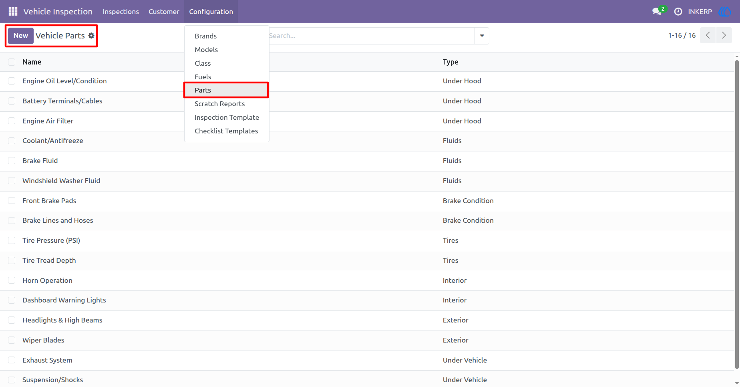Viewport: 740px width, 387px height.
Task: Click the 1-16 / 16 pager counter
Action: [682, 35]
